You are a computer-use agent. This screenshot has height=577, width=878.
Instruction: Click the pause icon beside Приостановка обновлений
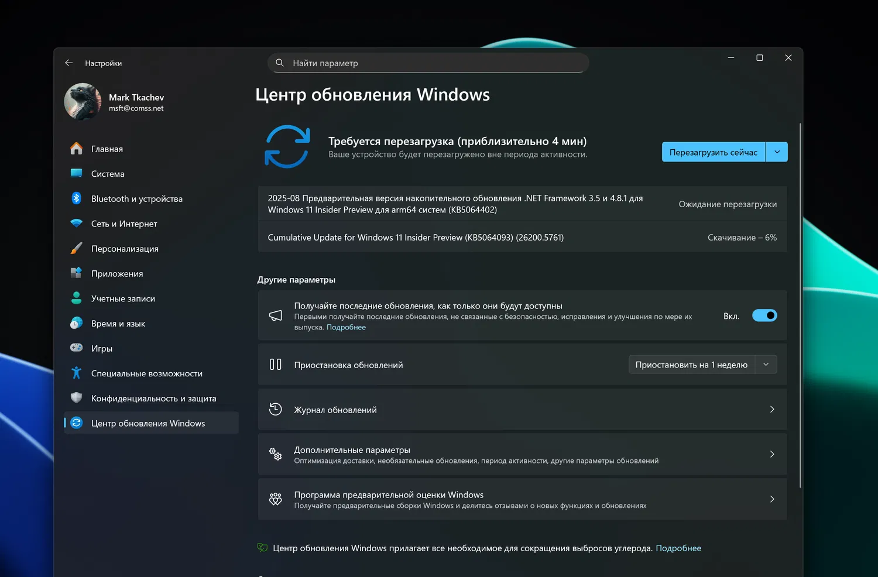(276, 365)
